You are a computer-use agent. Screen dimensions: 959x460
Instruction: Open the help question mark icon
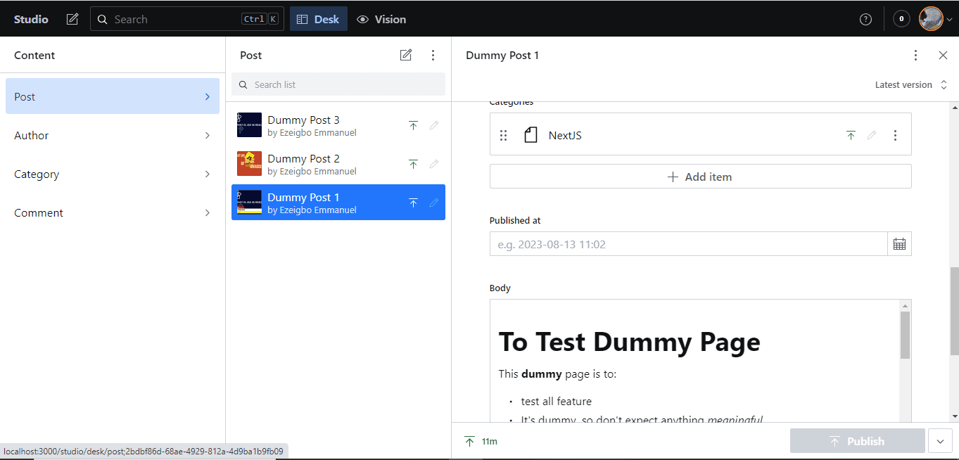(865, 19)
